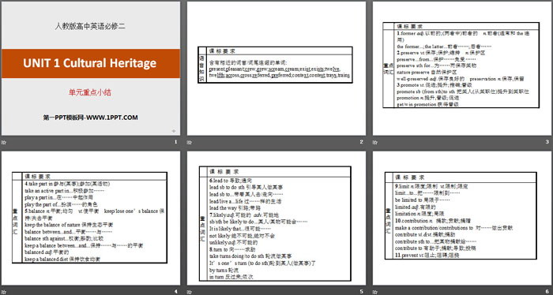Click the slide number label "1"
This screenshot has width=553, height=295.
pyautogui.click(x=175, y=142)
